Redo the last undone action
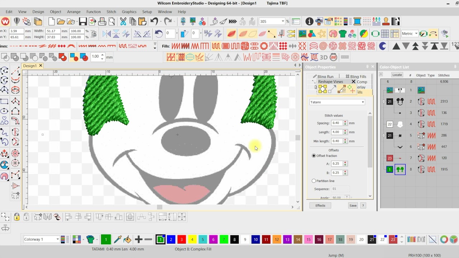This screenshot has height=258, width=459. (x=167, y=21)
